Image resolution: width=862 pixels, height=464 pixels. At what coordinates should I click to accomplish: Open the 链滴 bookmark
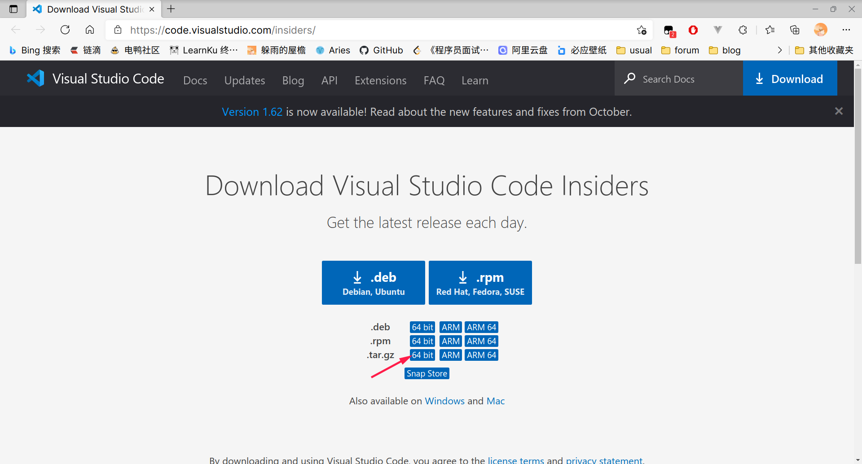[x=86, y=50]
